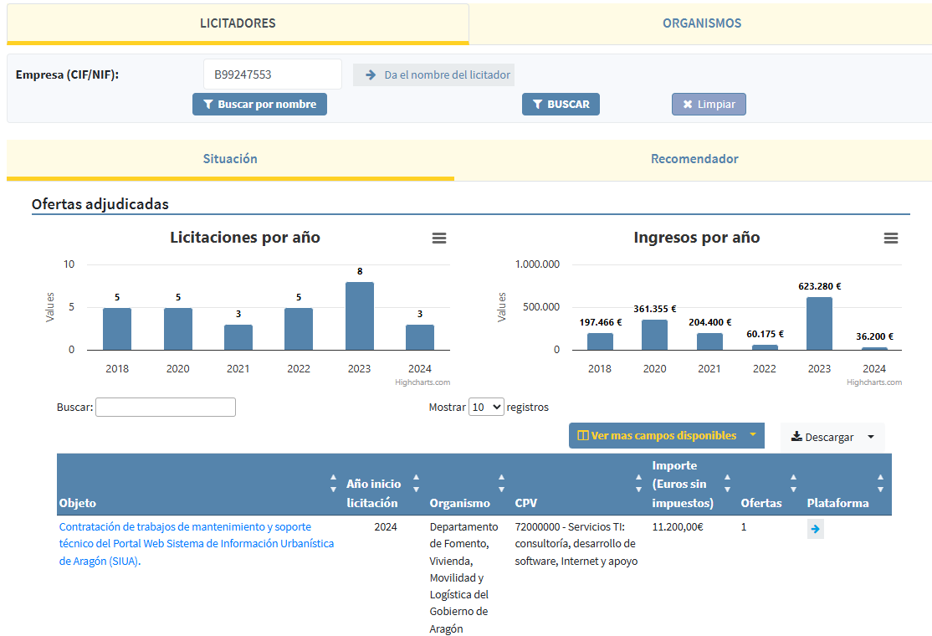Sort table by Organismo column arrows

501,483
